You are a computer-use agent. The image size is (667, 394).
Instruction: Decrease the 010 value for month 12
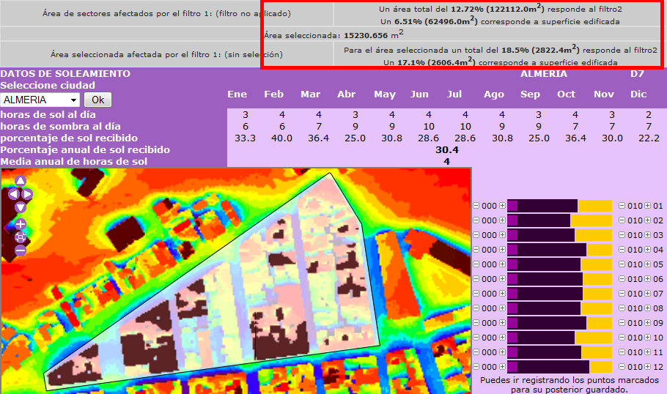point(622,367)
